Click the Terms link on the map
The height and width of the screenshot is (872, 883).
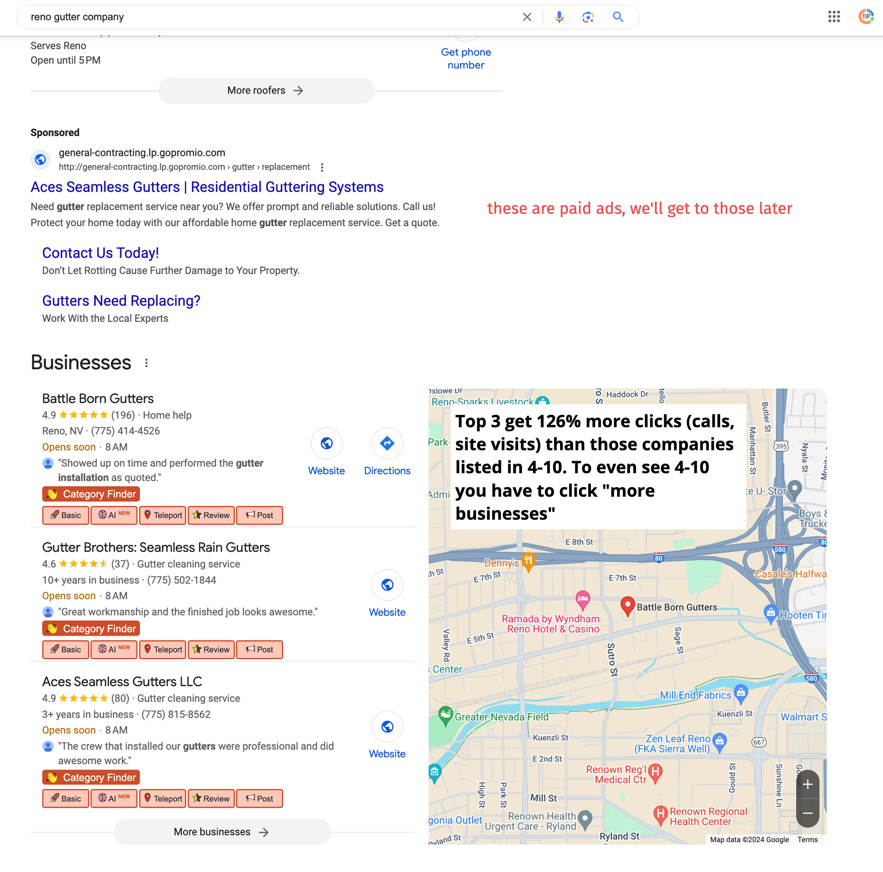(x=808, y=840)
